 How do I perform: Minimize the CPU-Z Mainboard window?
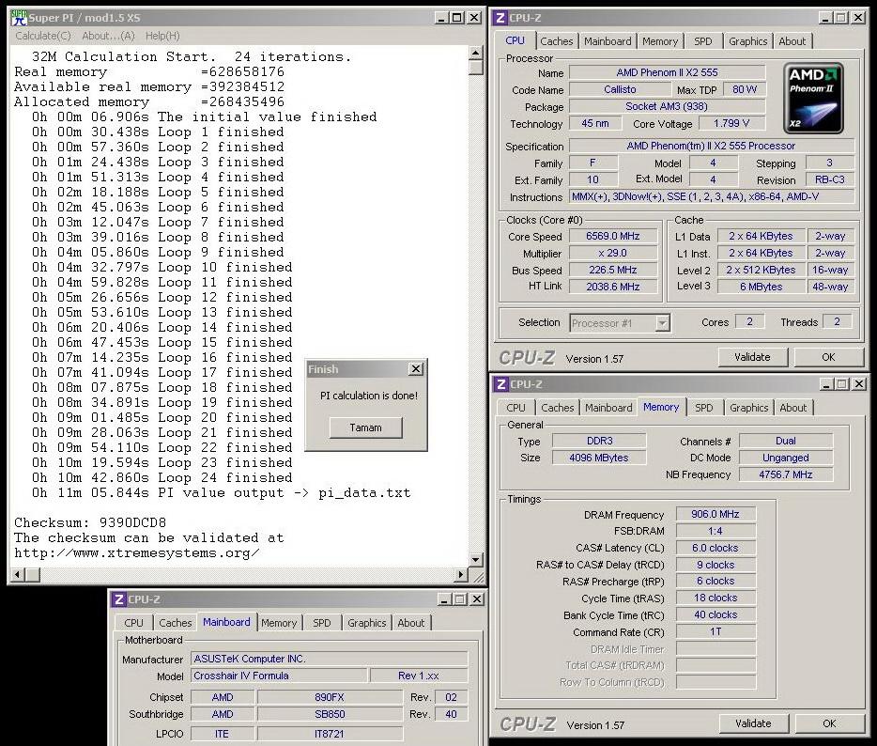(444, 599)
